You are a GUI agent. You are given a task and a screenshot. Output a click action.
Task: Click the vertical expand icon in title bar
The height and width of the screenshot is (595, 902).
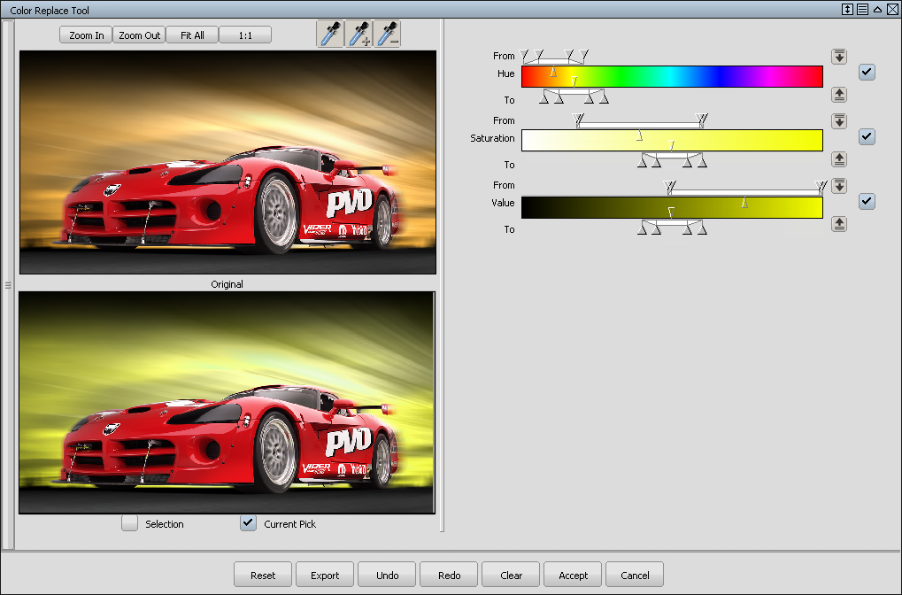coord(847,9)
